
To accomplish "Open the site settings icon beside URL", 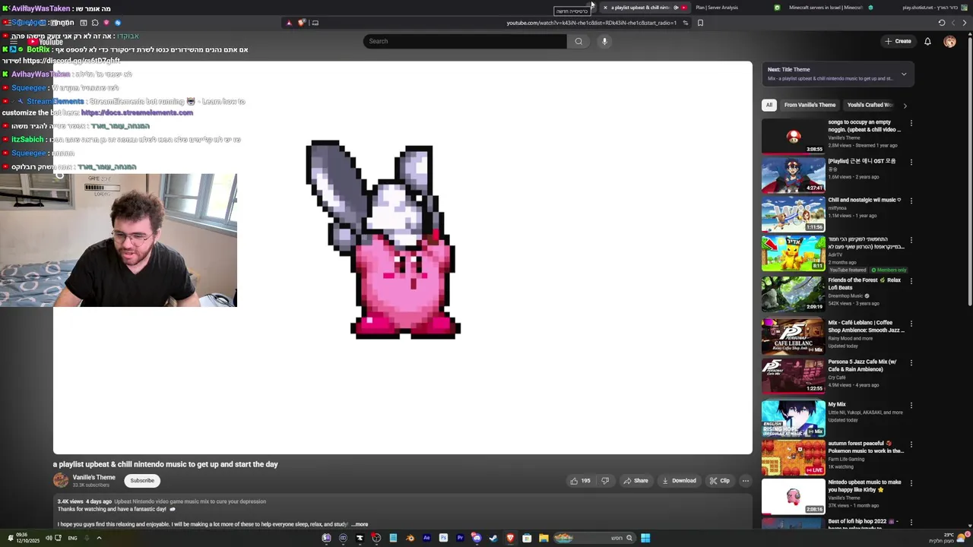I will click(x=685, y=23).
